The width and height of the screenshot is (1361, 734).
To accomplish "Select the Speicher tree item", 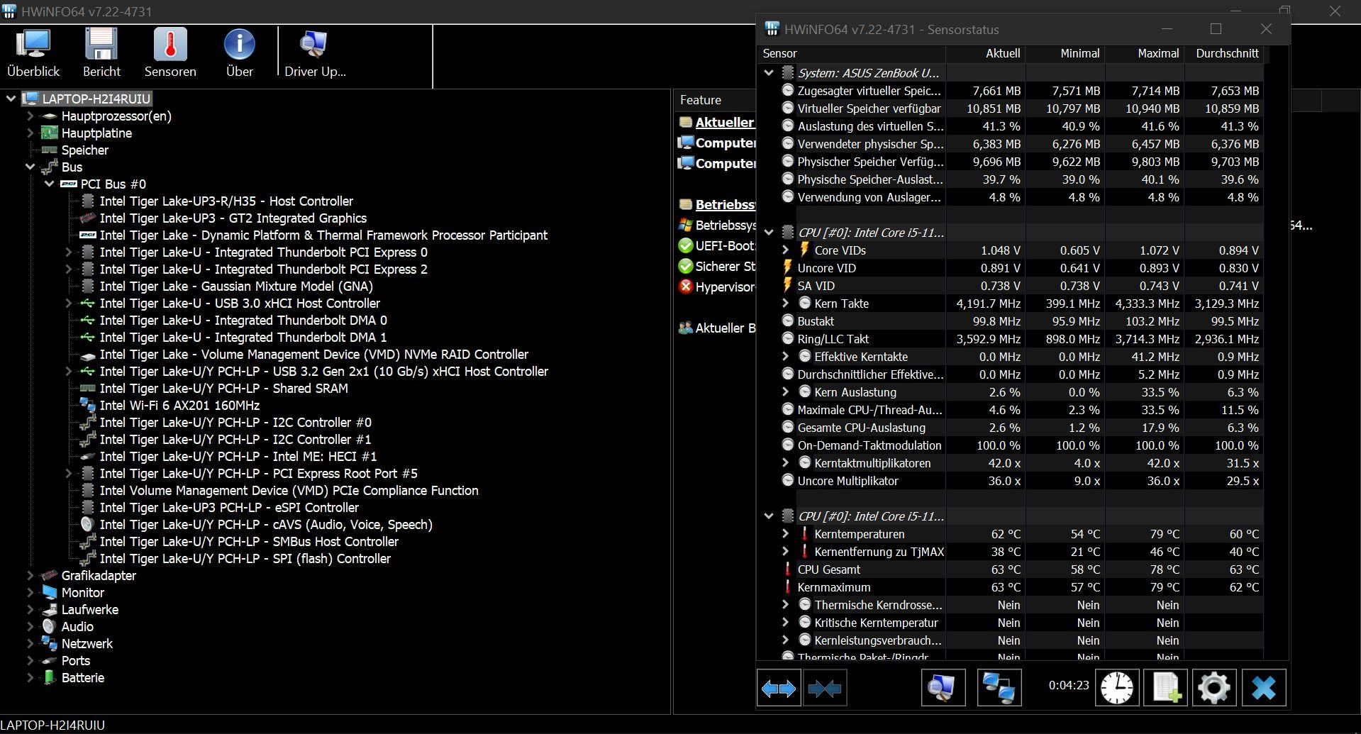I will pos(84,150).
